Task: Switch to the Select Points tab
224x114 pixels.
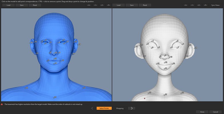Action: pos(104,108)
